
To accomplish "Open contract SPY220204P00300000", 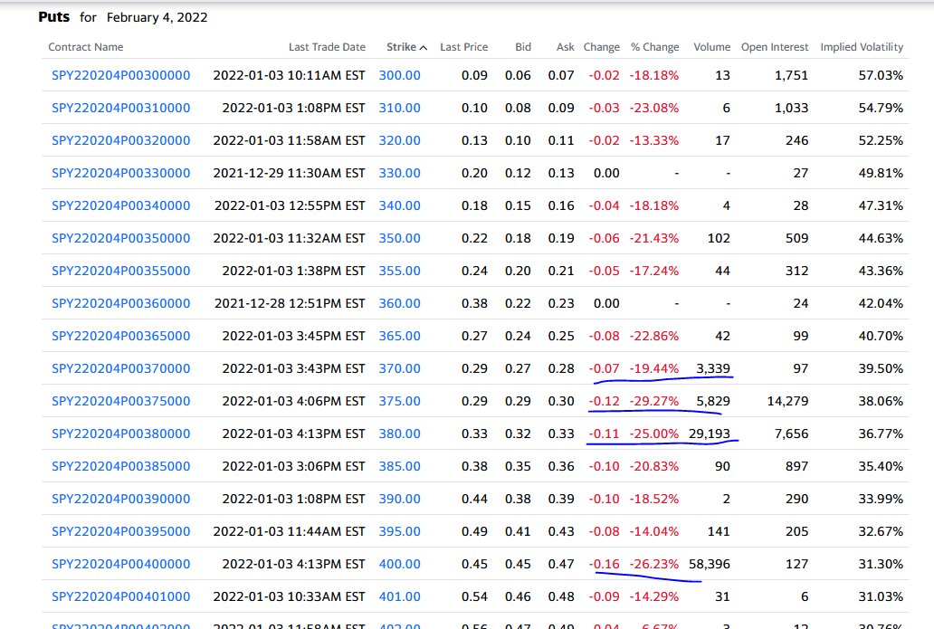I will 121,76.
